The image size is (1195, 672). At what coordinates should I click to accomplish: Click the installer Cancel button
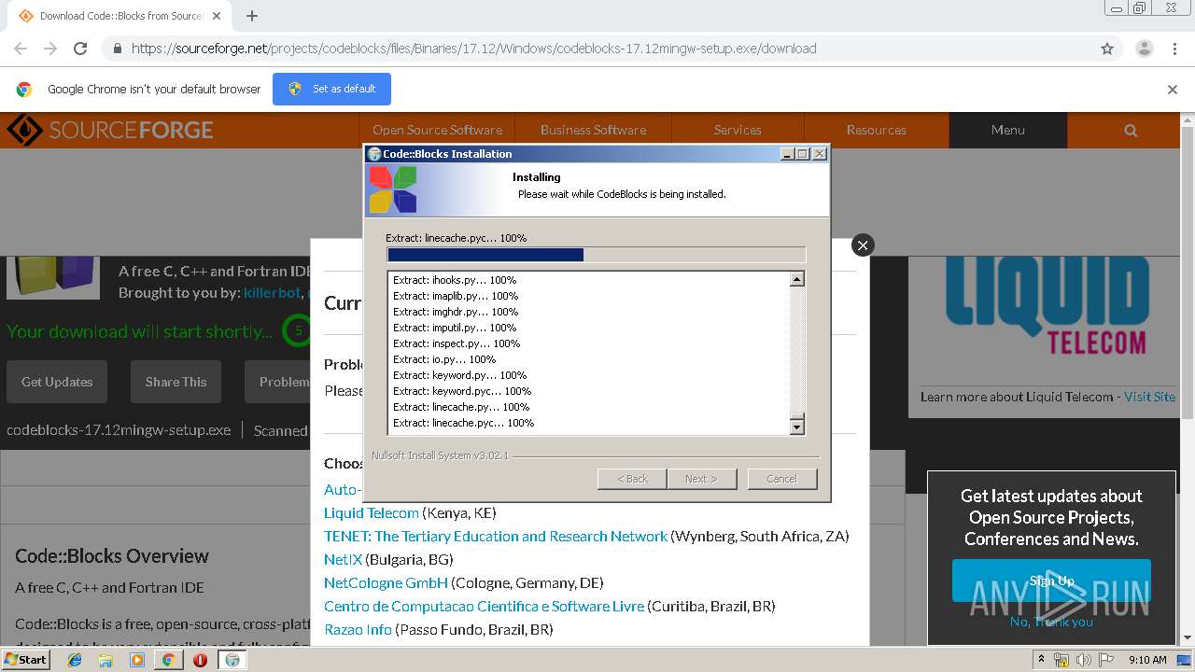pyautogui.click(x=782, y=479)
